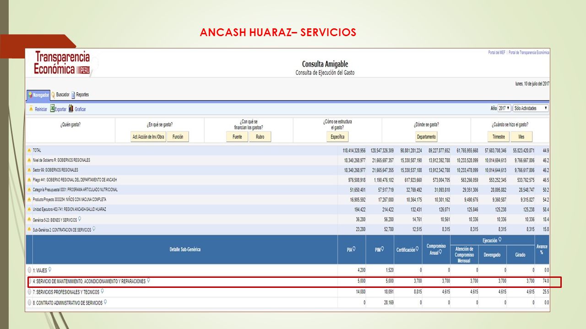The height and width of the screenshot is (329, 586).
Task: Click up-arrow beside Nivel de Gobierno R
Action: (29, 160)
